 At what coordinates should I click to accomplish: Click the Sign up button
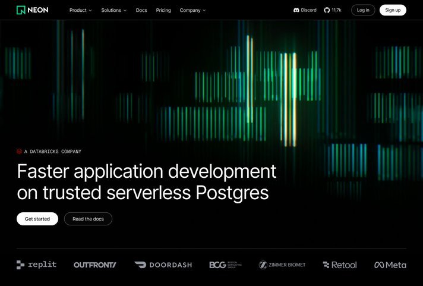393,10
